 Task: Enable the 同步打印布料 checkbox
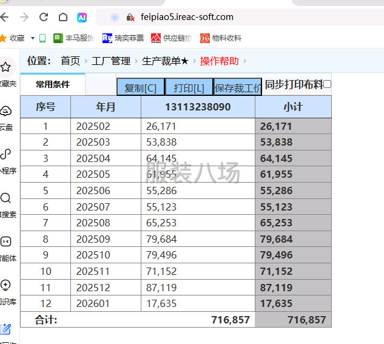tap(327, 84)
